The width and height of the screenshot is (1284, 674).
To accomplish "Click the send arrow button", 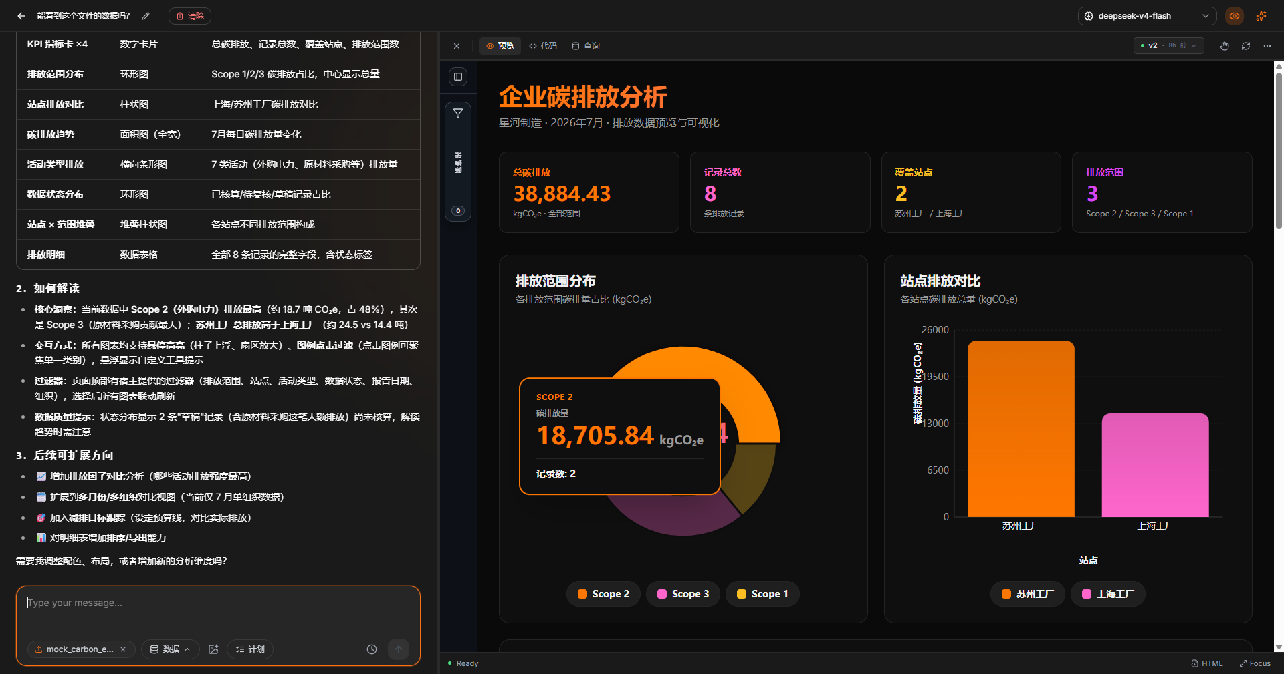I will [x=399, y=649].
